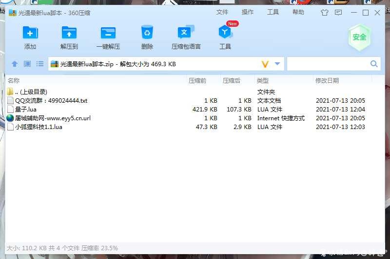This screenshot has height=259, width=390.
Task: Expand the path history dropdown arrow
Action: point(277,64)
